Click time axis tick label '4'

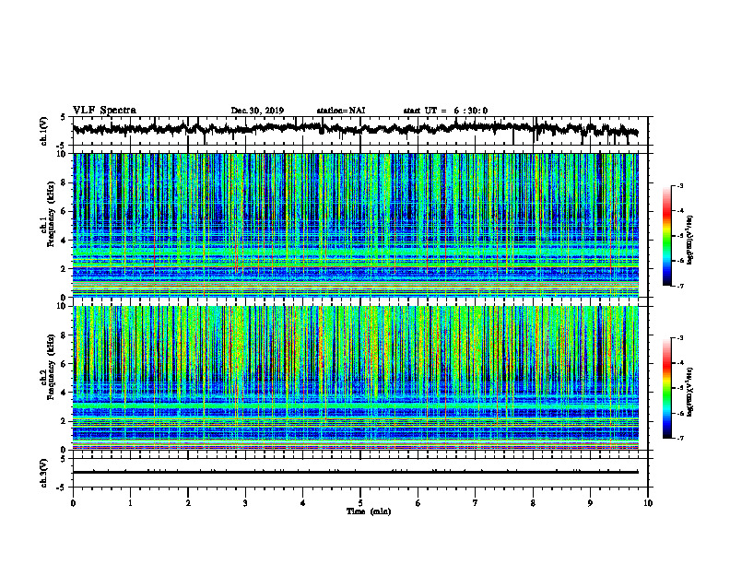pyautogui.click(x=303, y=503)
